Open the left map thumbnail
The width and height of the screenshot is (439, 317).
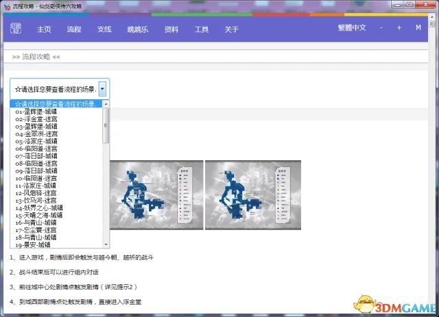pos(156,195)
